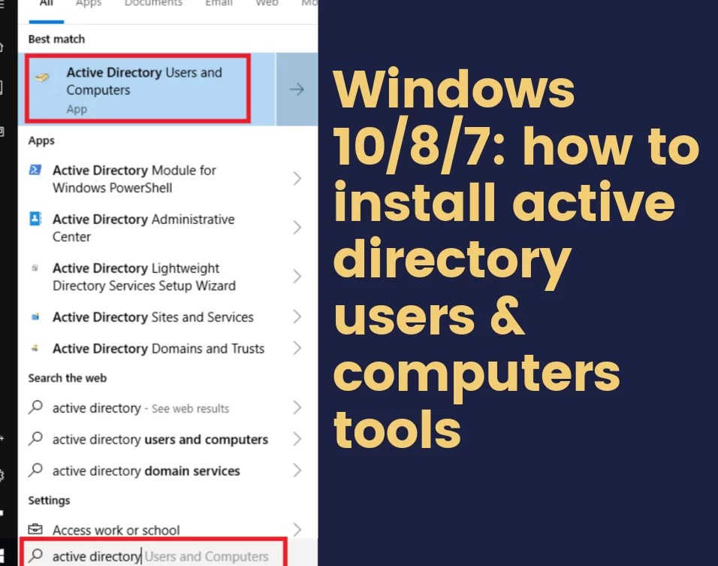Click Active Directory Domains and Trusts icon

coord(35,348)
